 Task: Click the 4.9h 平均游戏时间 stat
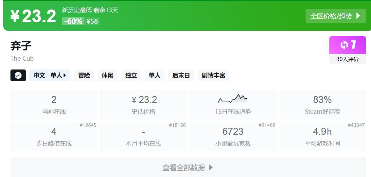[323, 136]
